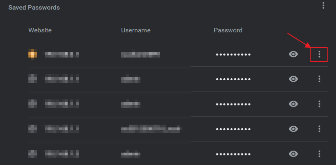The image size is (336, 165).
Task: Open more actions for fifth password row
Action: tap(319, 154)
